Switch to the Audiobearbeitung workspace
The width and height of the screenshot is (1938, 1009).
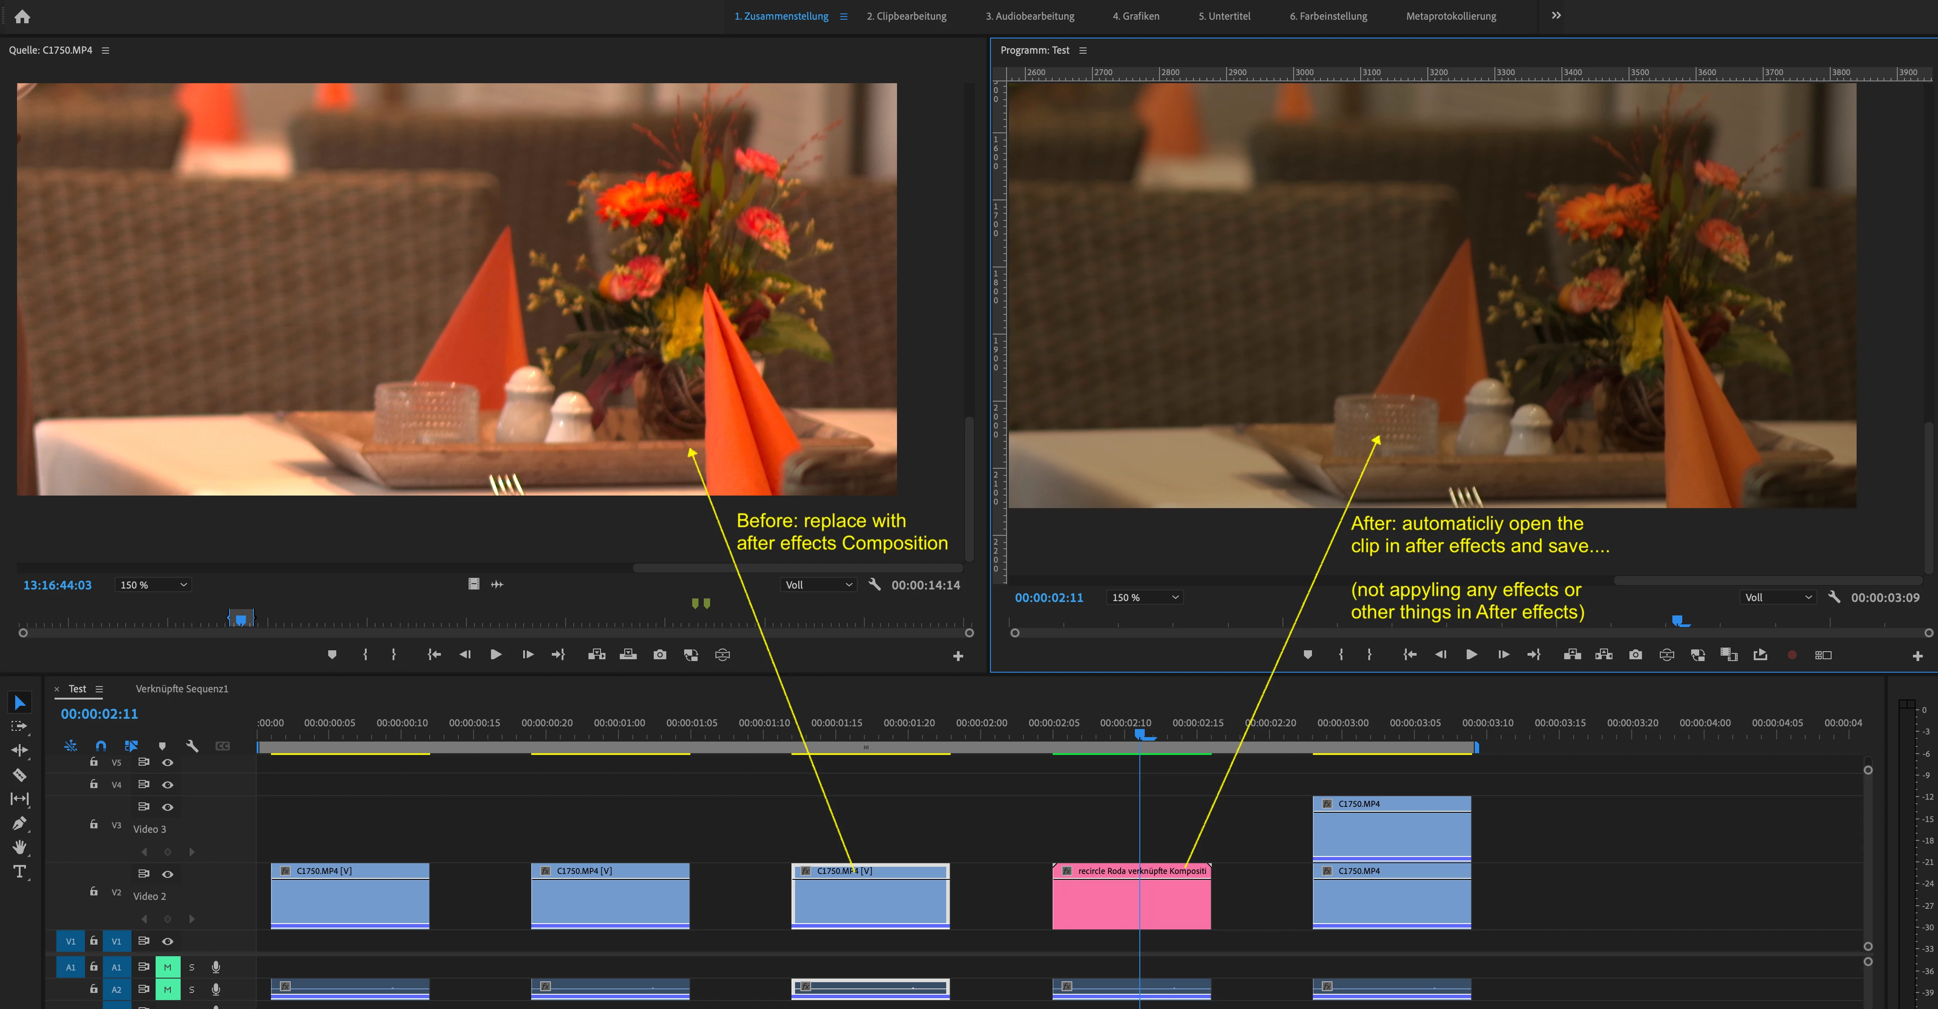[1029, 16]
